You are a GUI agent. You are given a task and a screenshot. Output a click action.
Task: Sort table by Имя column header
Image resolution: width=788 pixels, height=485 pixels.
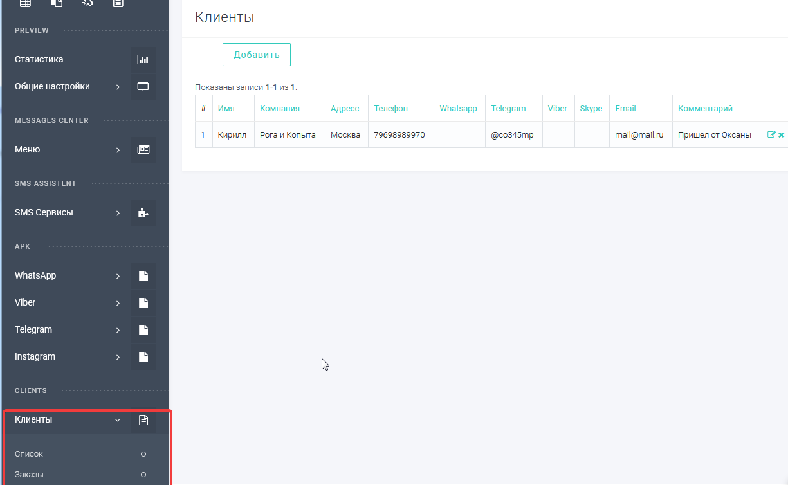tap(226, 109)
